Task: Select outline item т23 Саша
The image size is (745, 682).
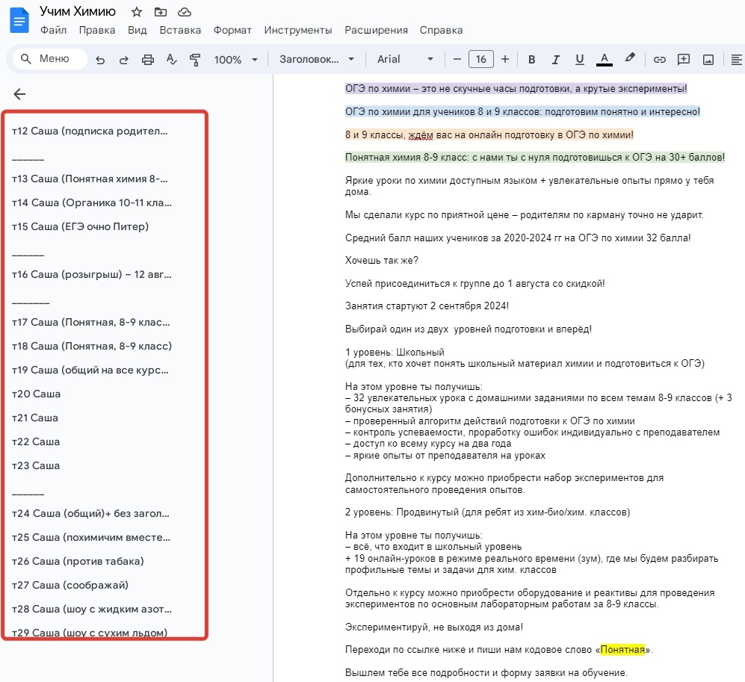Action: (x=36, y=466)
